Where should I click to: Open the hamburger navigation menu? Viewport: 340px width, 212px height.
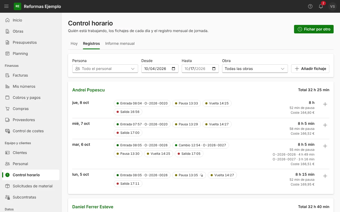click(x=6, y=6)
